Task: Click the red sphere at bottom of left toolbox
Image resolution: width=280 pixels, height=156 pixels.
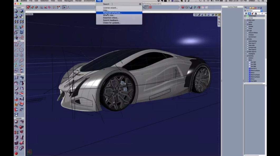Action: click(16, 153)
